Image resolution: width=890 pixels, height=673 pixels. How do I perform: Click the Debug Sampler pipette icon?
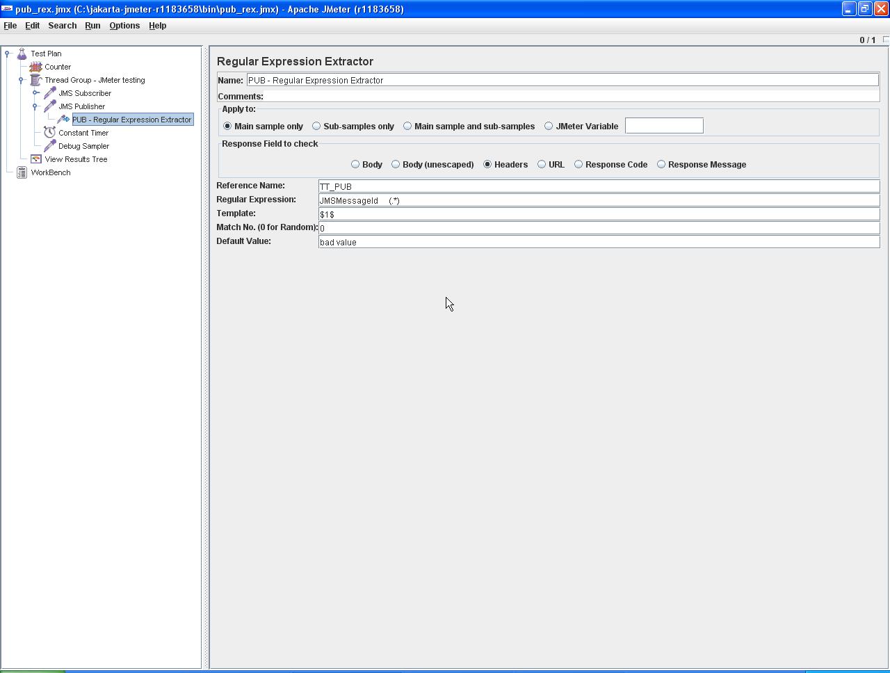pyautogui.click(x=49, y=146)
